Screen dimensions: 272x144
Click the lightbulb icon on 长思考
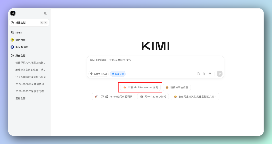click(x=91, y=74)
